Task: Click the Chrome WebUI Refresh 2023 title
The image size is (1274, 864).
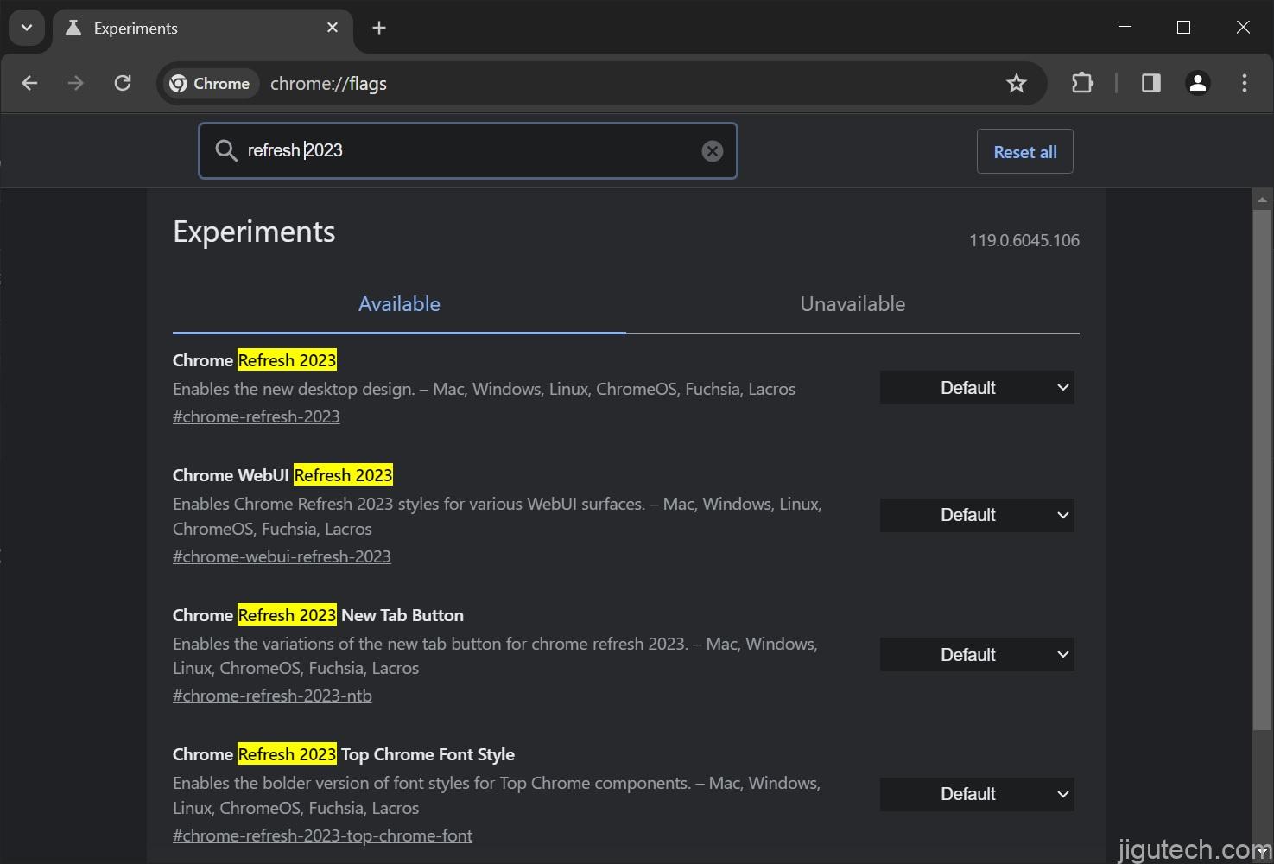Action: click(x=282, y=475)
